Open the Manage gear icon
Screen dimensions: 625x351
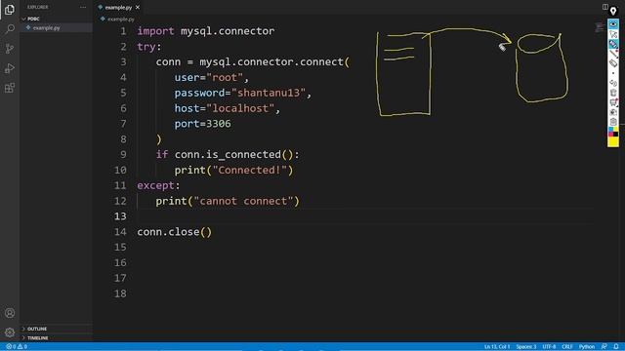[10, 332]
